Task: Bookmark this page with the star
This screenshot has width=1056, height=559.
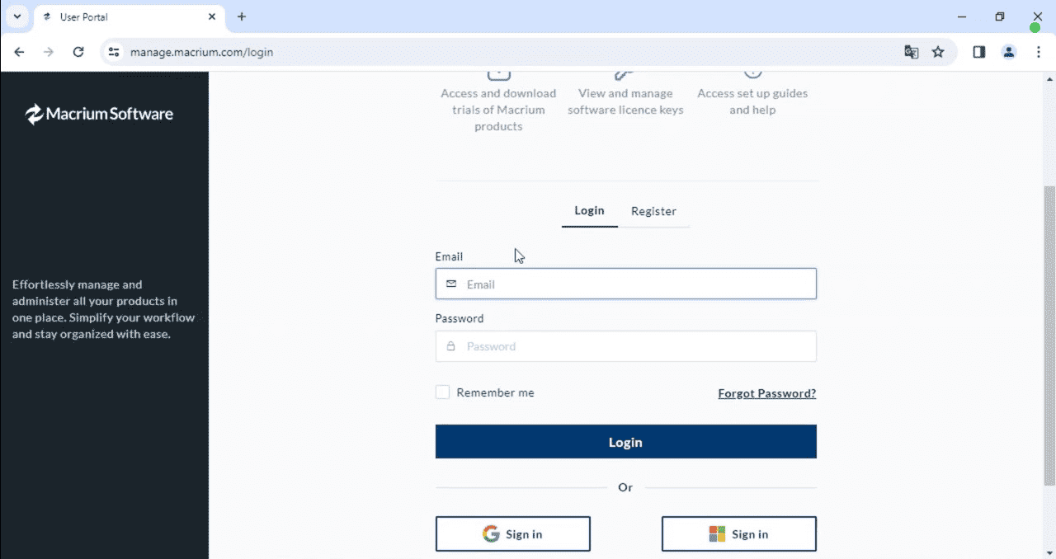Action: (938, 52)
